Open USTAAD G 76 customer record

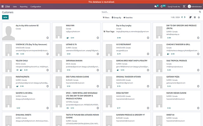(71, 44)
